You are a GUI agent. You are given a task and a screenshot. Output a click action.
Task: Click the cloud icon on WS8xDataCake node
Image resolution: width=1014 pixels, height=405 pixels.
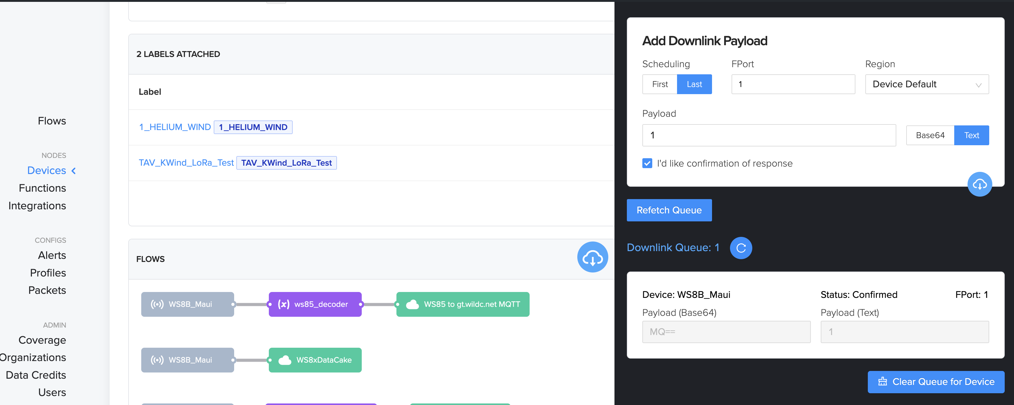pyautogui.click(x=285, y=360)
